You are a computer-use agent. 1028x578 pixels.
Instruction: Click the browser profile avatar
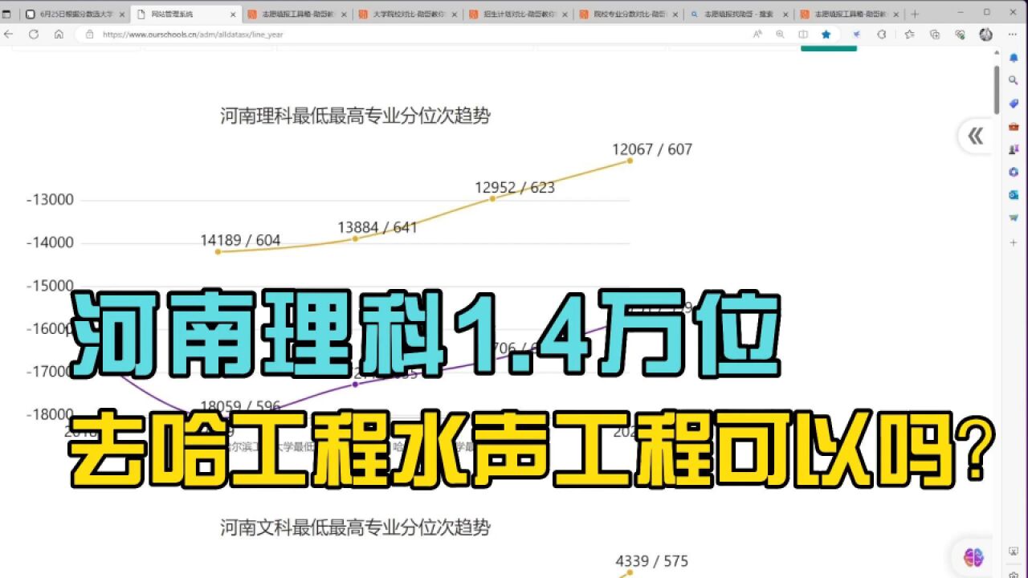coord(986,35)
